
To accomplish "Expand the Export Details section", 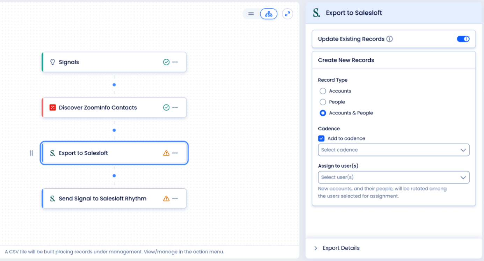I will point(394,248).
